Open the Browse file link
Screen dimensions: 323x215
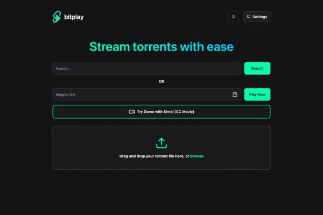tap(197, 156)
